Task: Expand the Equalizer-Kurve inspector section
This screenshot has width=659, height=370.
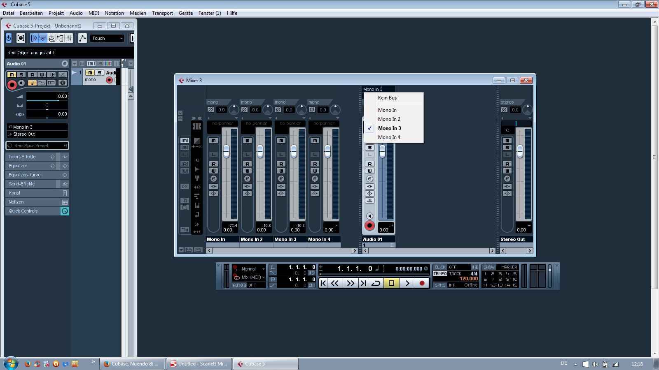Action: [x=33, y=175]
